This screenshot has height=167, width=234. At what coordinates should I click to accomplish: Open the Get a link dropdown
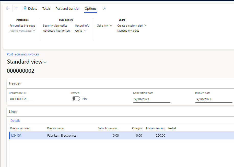point(104,25)
